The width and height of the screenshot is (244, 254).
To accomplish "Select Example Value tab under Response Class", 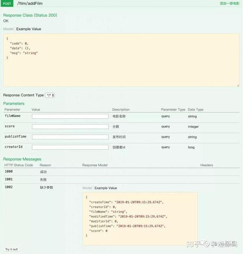I will pyautogui.click(x=28, y=29).
